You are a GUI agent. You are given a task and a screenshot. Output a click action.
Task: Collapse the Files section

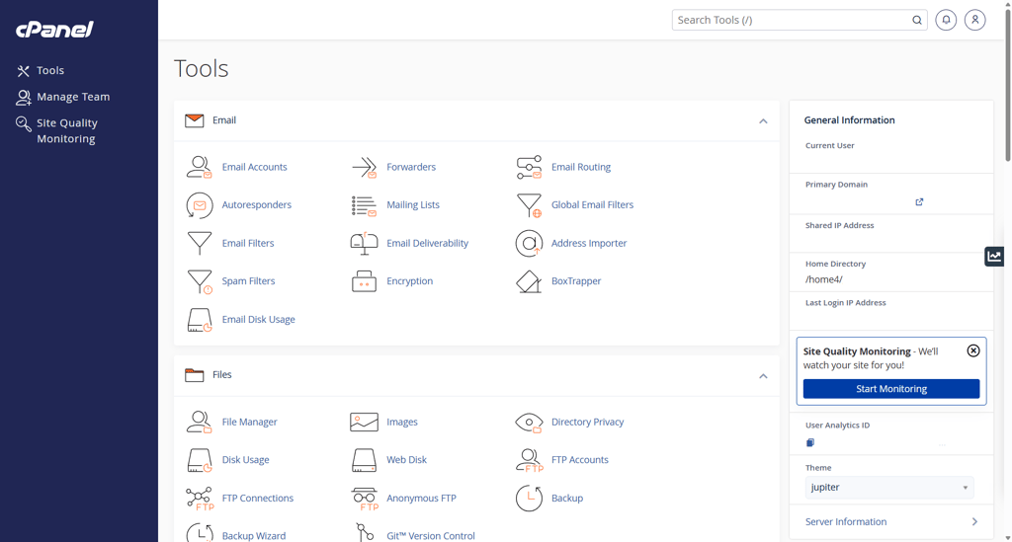(x=763, y=376)
